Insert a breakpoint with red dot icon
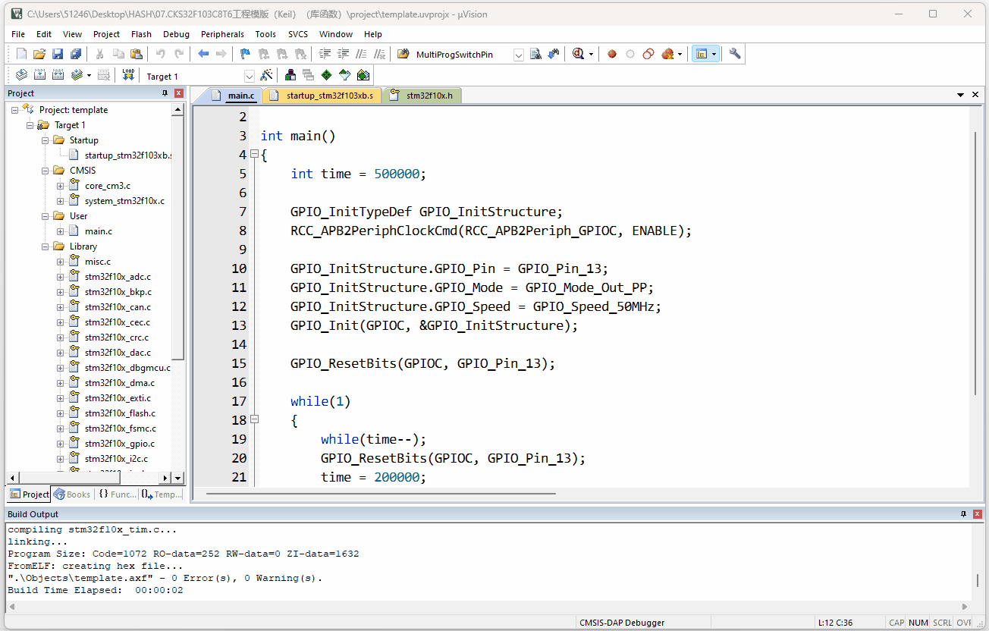The image size is (989, 631). (611, 54)
